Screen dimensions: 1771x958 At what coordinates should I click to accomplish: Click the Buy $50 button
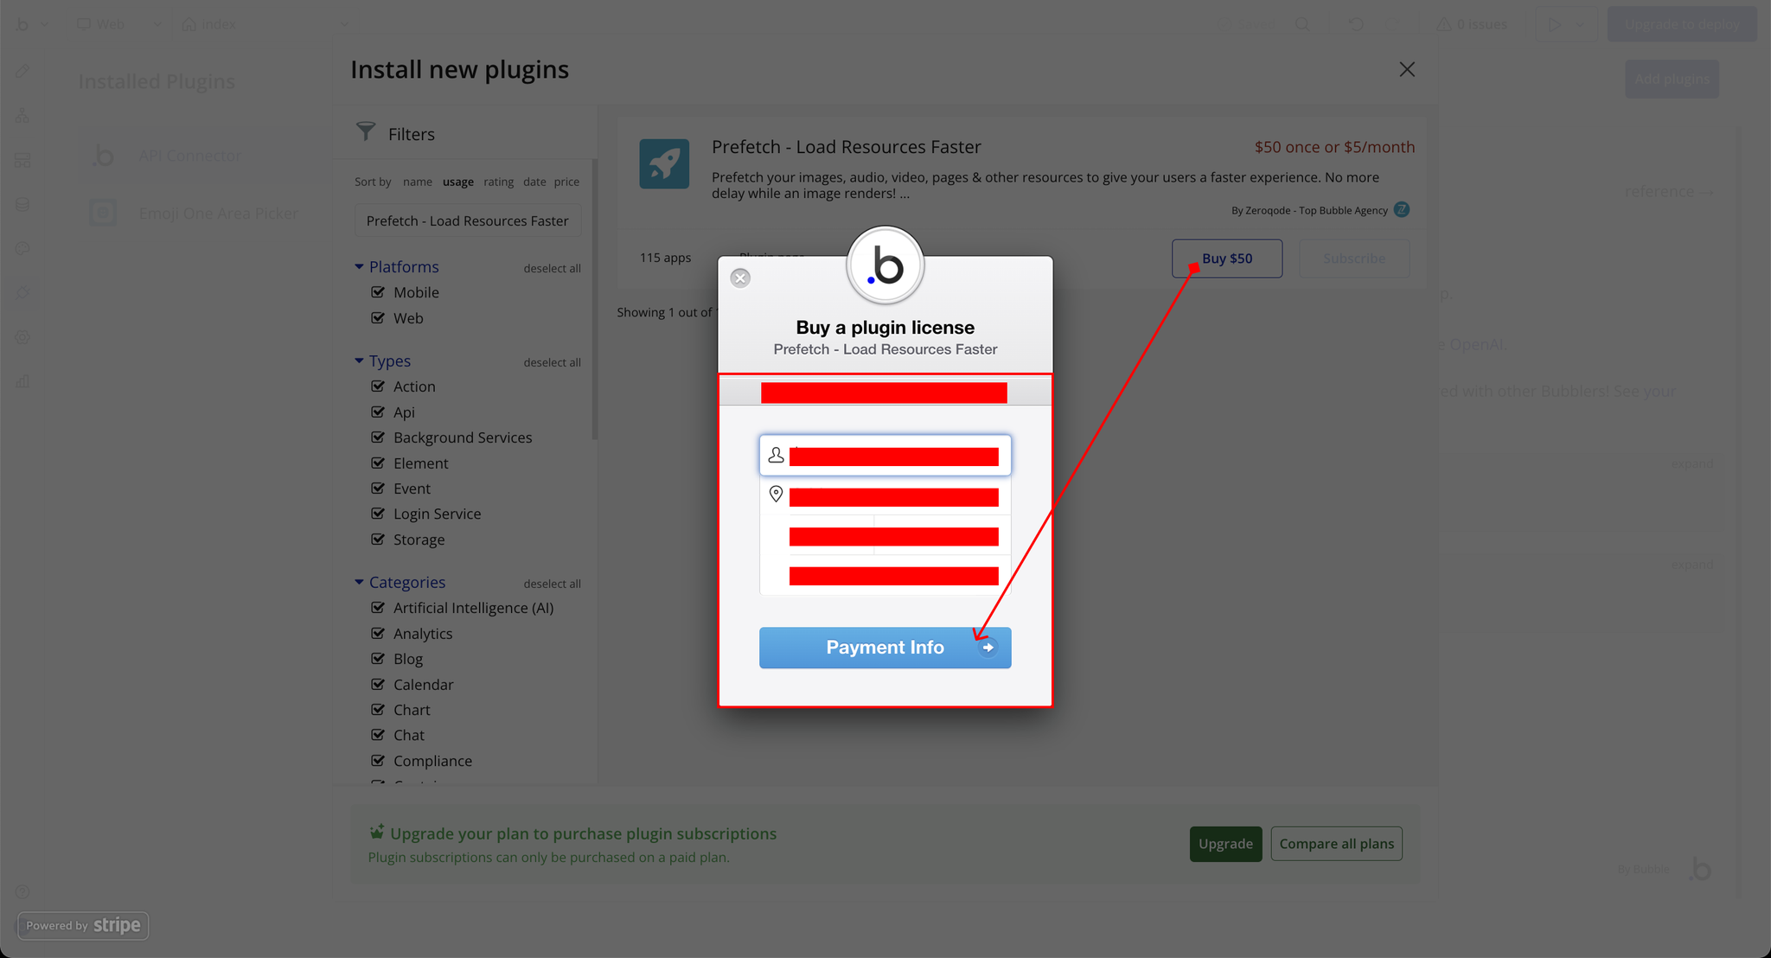click(x=1226, y=259)
